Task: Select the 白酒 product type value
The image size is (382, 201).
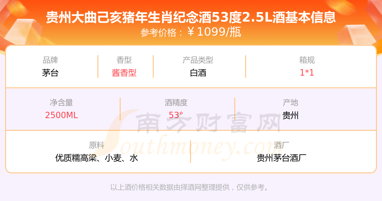Action: click(x=198, y=73)
